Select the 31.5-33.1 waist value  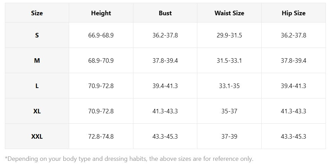click(x=229, y=61)
